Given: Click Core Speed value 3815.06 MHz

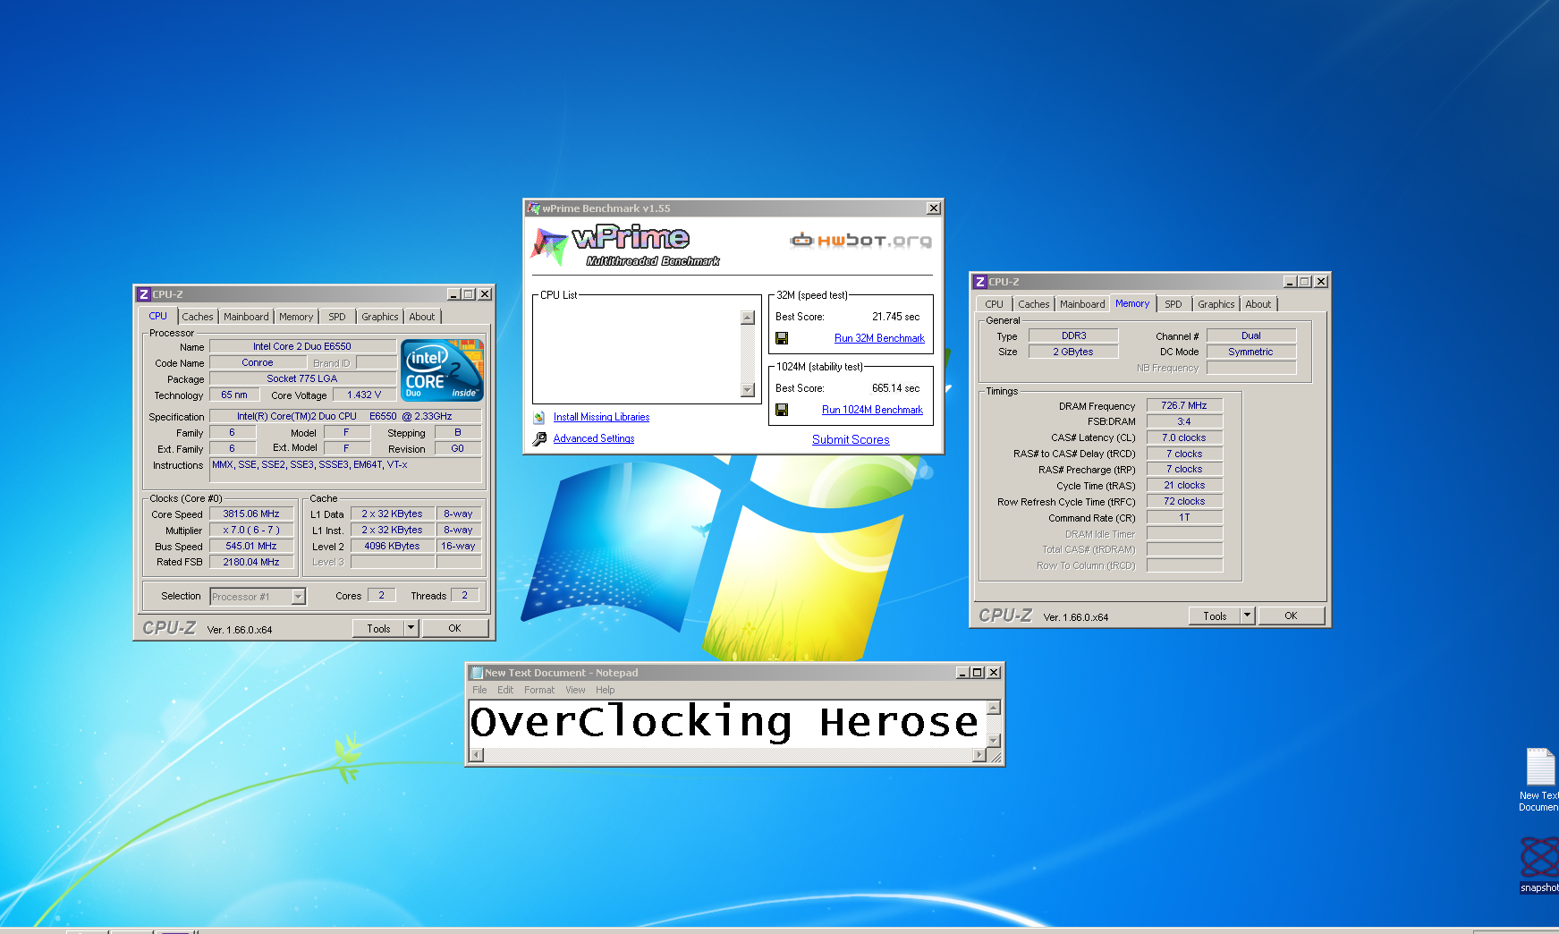Looking at the screenshot, I should [251, 514].
